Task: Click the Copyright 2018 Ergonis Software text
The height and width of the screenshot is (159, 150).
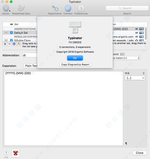Action: pyautogui.click(x=75, y=52)
